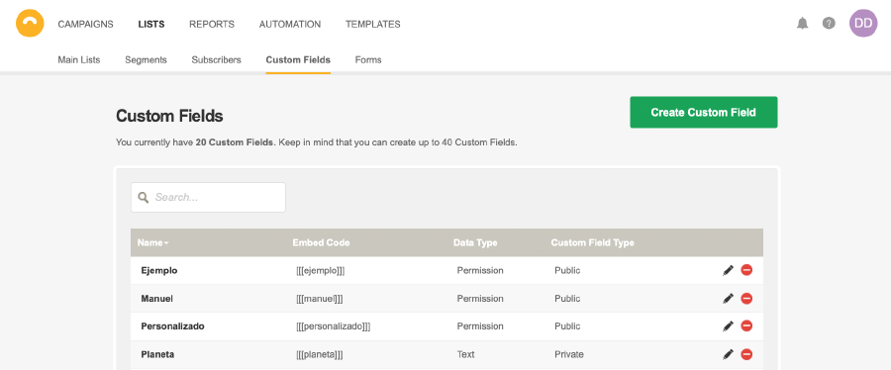The image size is (891, 370).
Task: Focus the Search input field
Action: coord(208,198)
